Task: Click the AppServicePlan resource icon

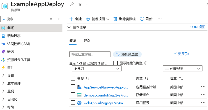Action: (x=79, y=87)
